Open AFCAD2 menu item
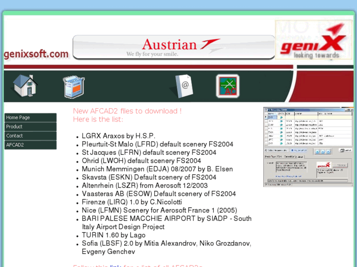The height and width of the screenshot is (267, 357). pos(30,145)
